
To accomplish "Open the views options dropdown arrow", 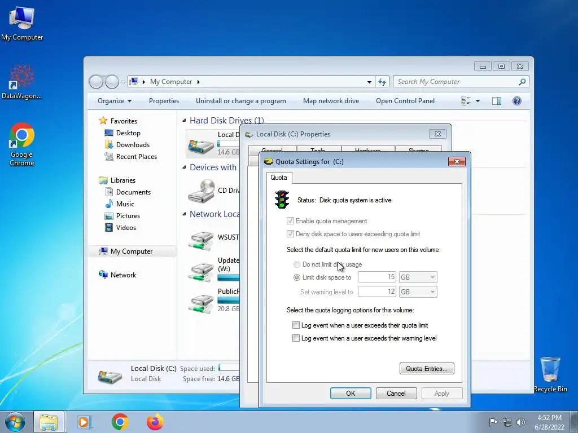I will coord(478,101).
